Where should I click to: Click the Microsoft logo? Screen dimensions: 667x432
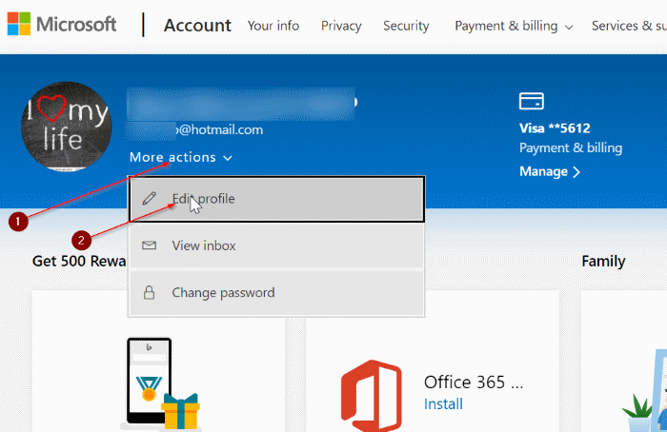point(62,24)
